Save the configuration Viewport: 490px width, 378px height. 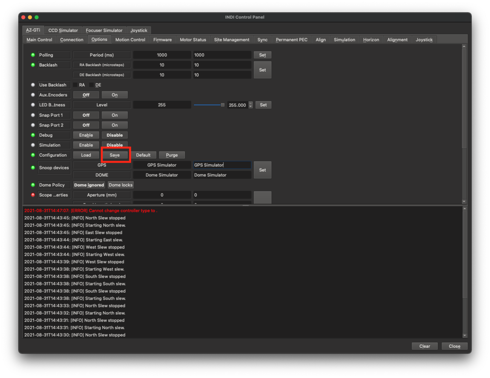(x=115, y=155)
